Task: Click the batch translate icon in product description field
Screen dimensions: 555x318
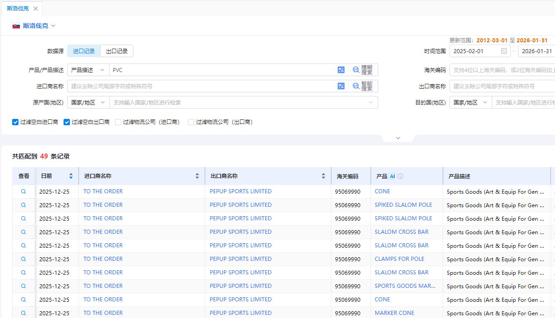Action: click(341, 70)
